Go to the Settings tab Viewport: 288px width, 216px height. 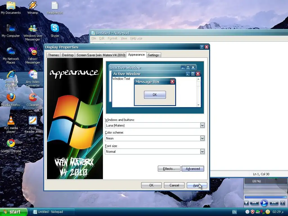[153, 55]
